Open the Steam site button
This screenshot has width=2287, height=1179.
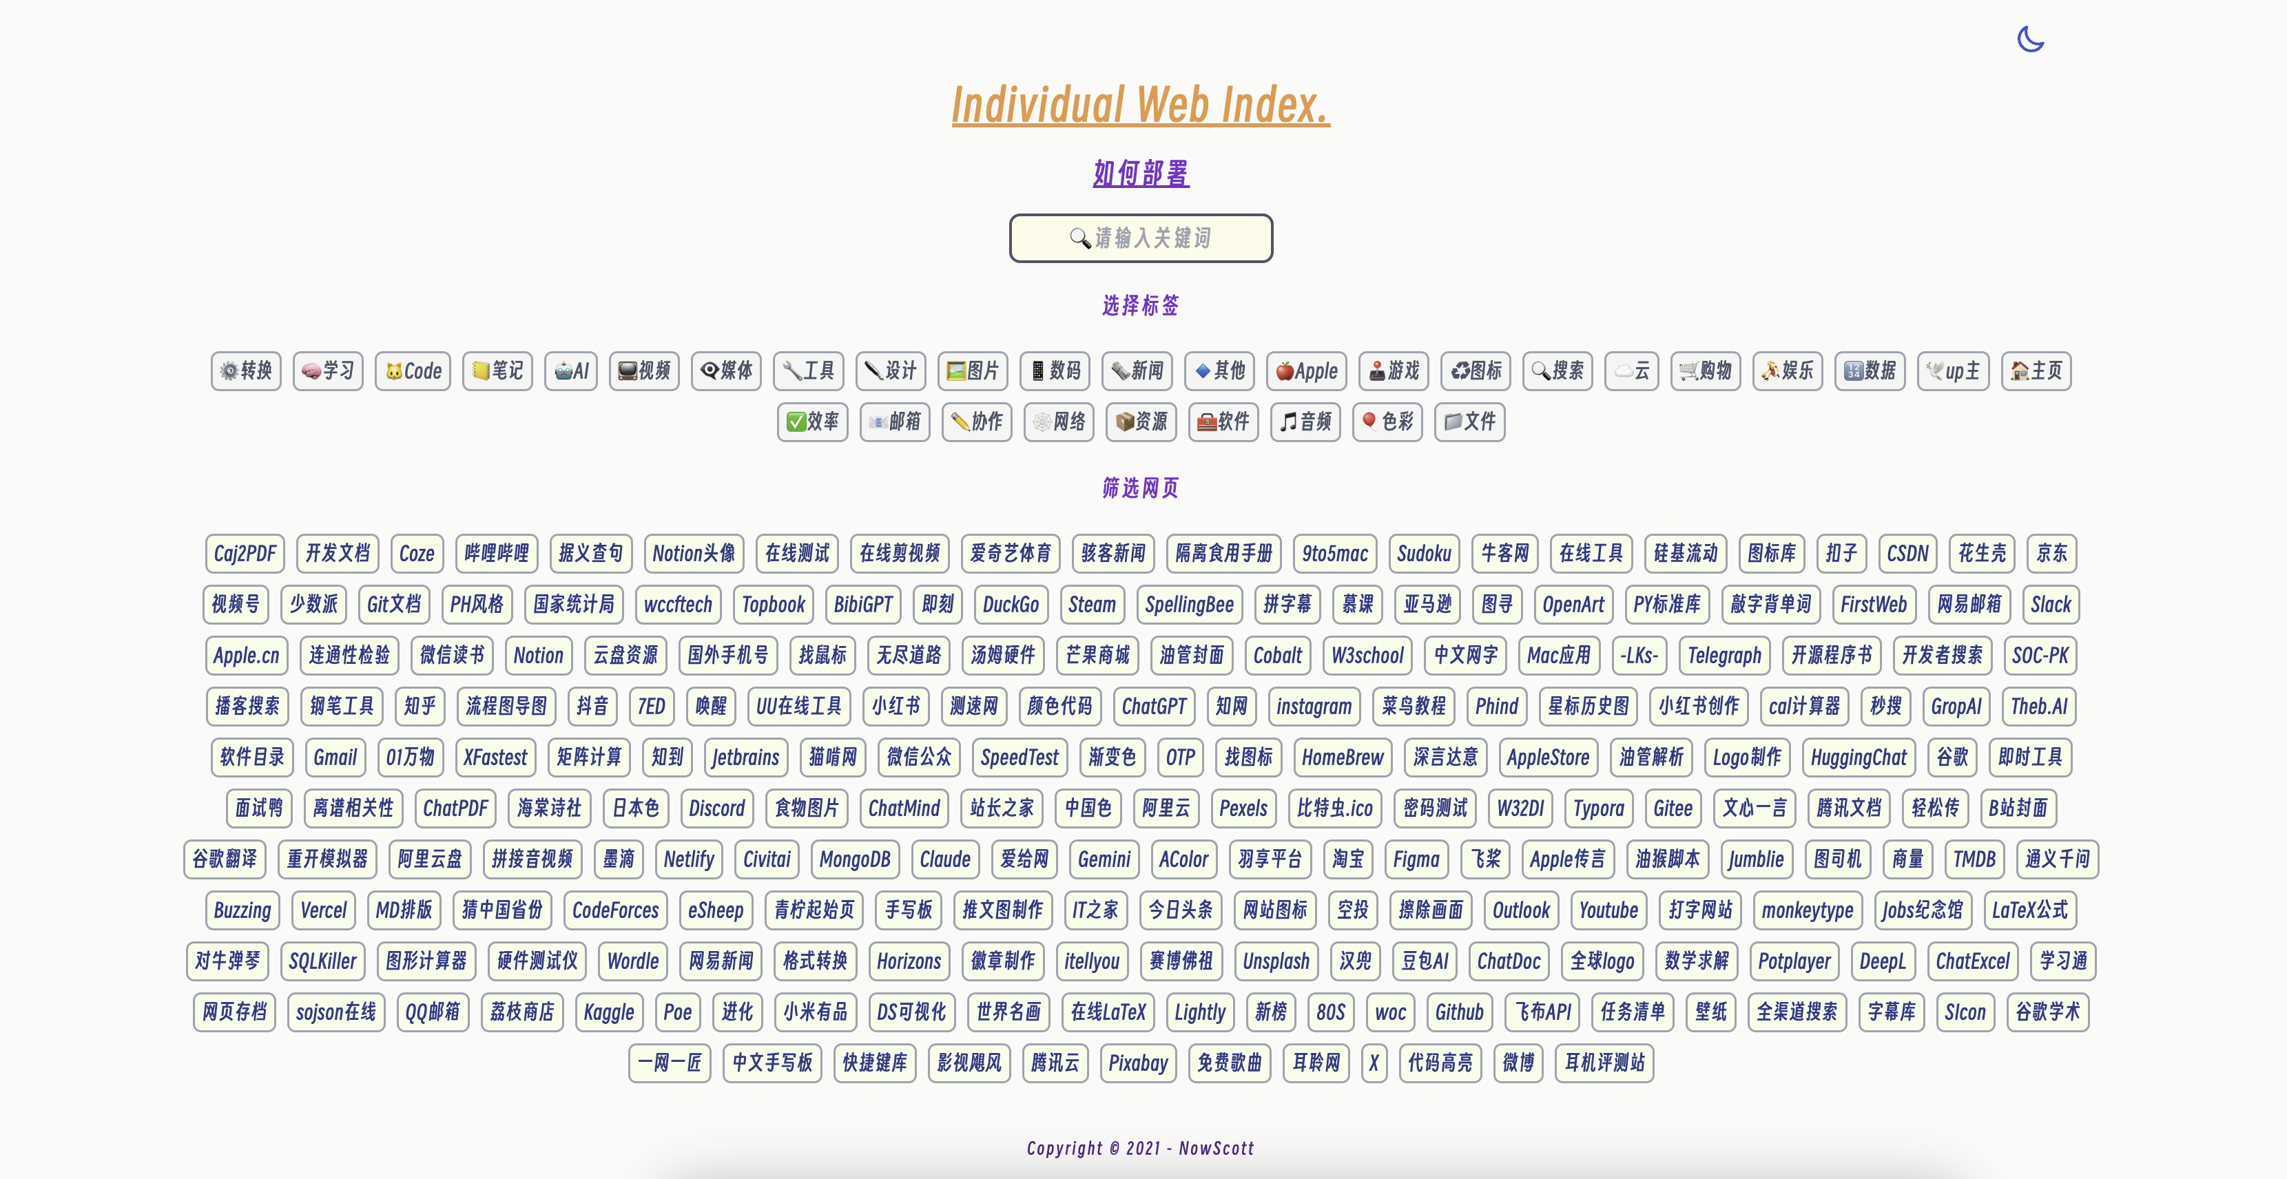tap(1092, 605)
